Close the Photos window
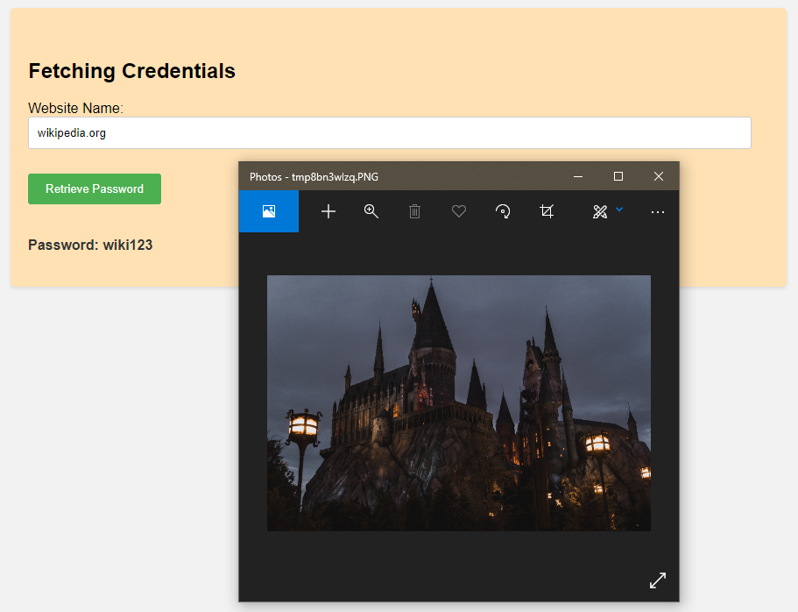This screenshot has width=798, height=612. point(659,176)
